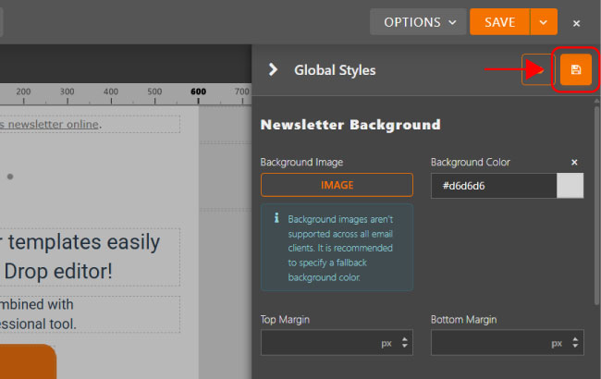The height and width of the screenshot is (379, 601).
Task: Collapse the Global Styles panel chevron
Action: tap(273, 69)
